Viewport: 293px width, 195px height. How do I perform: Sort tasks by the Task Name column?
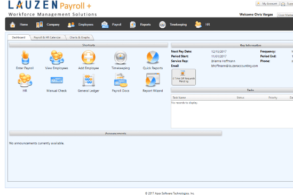click(x=179, y=97)
